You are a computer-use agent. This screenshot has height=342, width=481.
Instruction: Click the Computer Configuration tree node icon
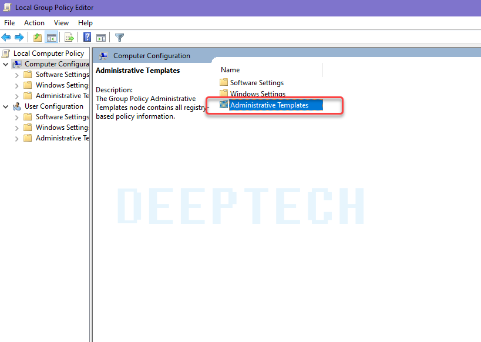click(17, 64)
